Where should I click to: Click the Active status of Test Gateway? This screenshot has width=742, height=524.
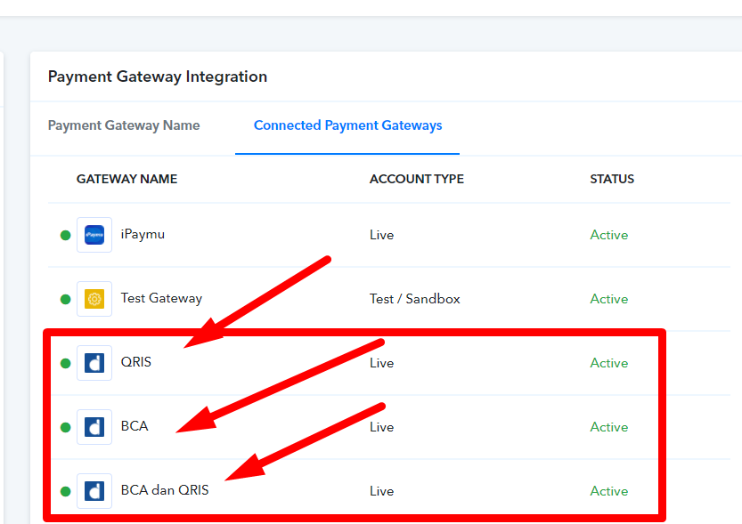(609, 299)
